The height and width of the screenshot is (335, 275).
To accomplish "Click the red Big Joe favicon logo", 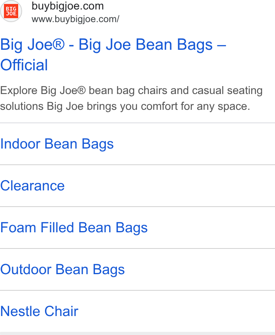I will (x=11, y=11).
